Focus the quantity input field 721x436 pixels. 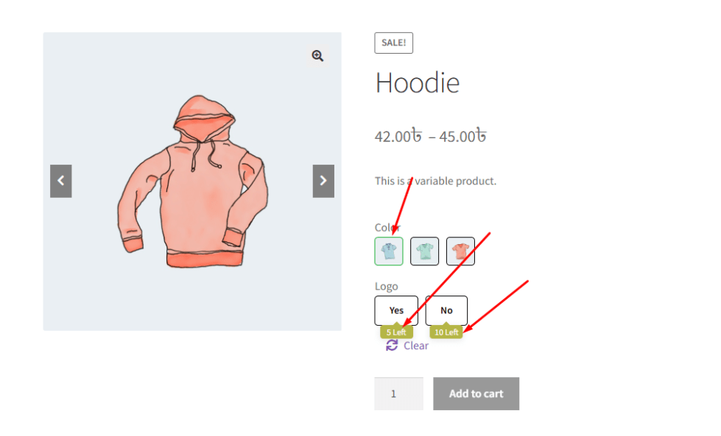(x=398, y=394)
